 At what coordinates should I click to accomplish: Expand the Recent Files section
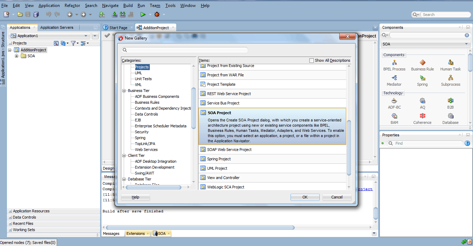coord(10,223)
